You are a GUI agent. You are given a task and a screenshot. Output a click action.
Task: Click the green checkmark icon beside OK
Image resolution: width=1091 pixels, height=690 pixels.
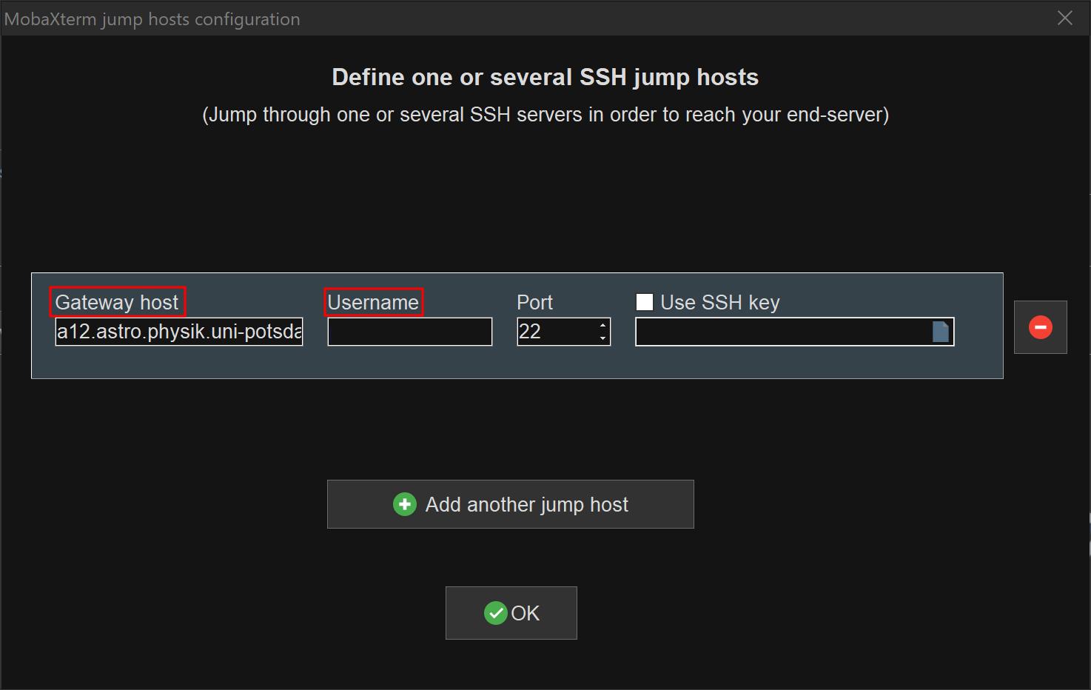[x=495, y=613]
